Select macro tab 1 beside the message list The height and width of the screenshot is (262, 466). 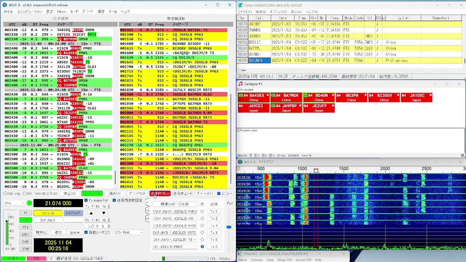(147, 203)
